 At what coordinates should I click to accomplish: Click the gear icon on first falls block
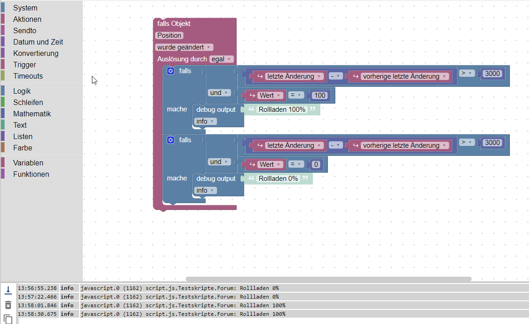[171, 71]
